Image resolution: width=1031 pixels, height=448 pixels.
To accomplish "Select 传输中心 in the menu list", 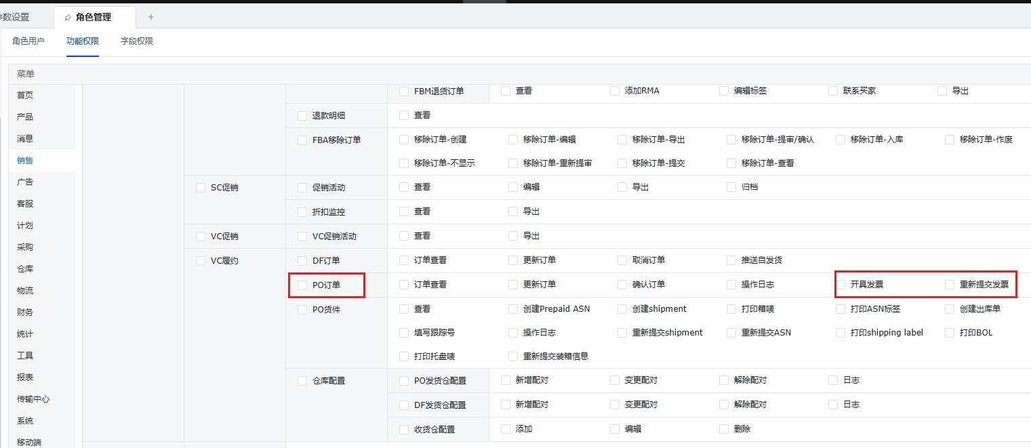I will [x=33, y=399].
